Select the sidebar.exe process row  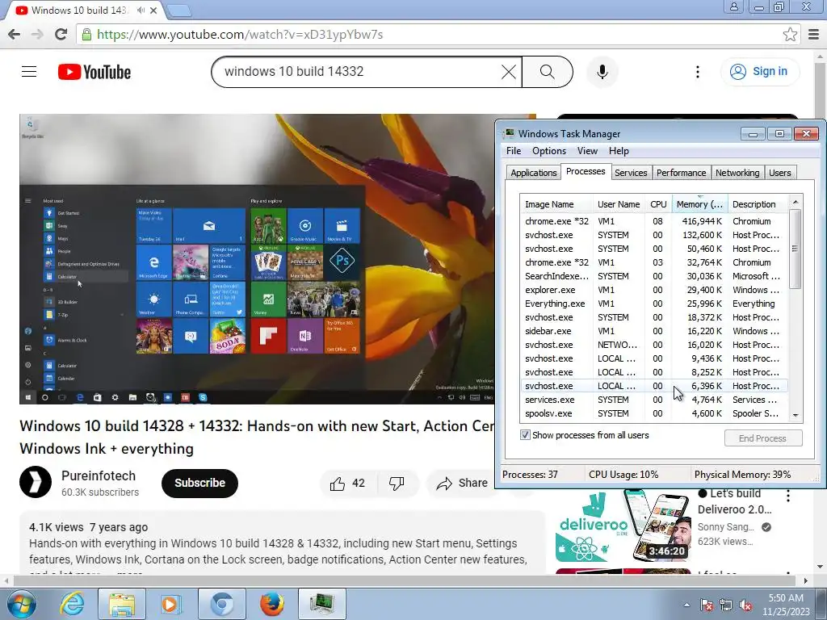tap(654, 331)
